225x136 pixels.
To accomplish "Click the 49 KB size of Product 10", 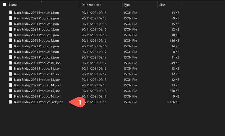I will pos(175,63).
